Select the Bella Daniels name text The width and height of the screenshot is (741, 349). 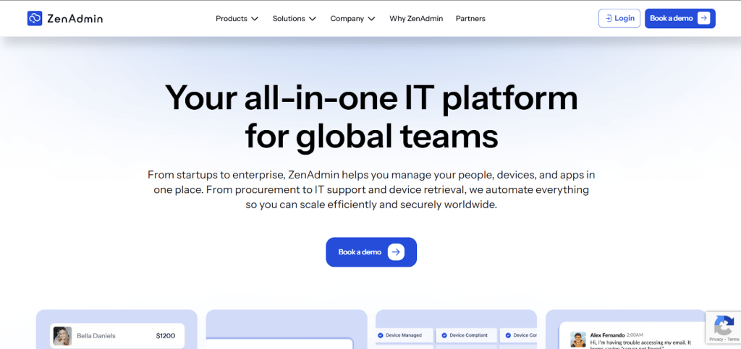click(x=96, y=336)
